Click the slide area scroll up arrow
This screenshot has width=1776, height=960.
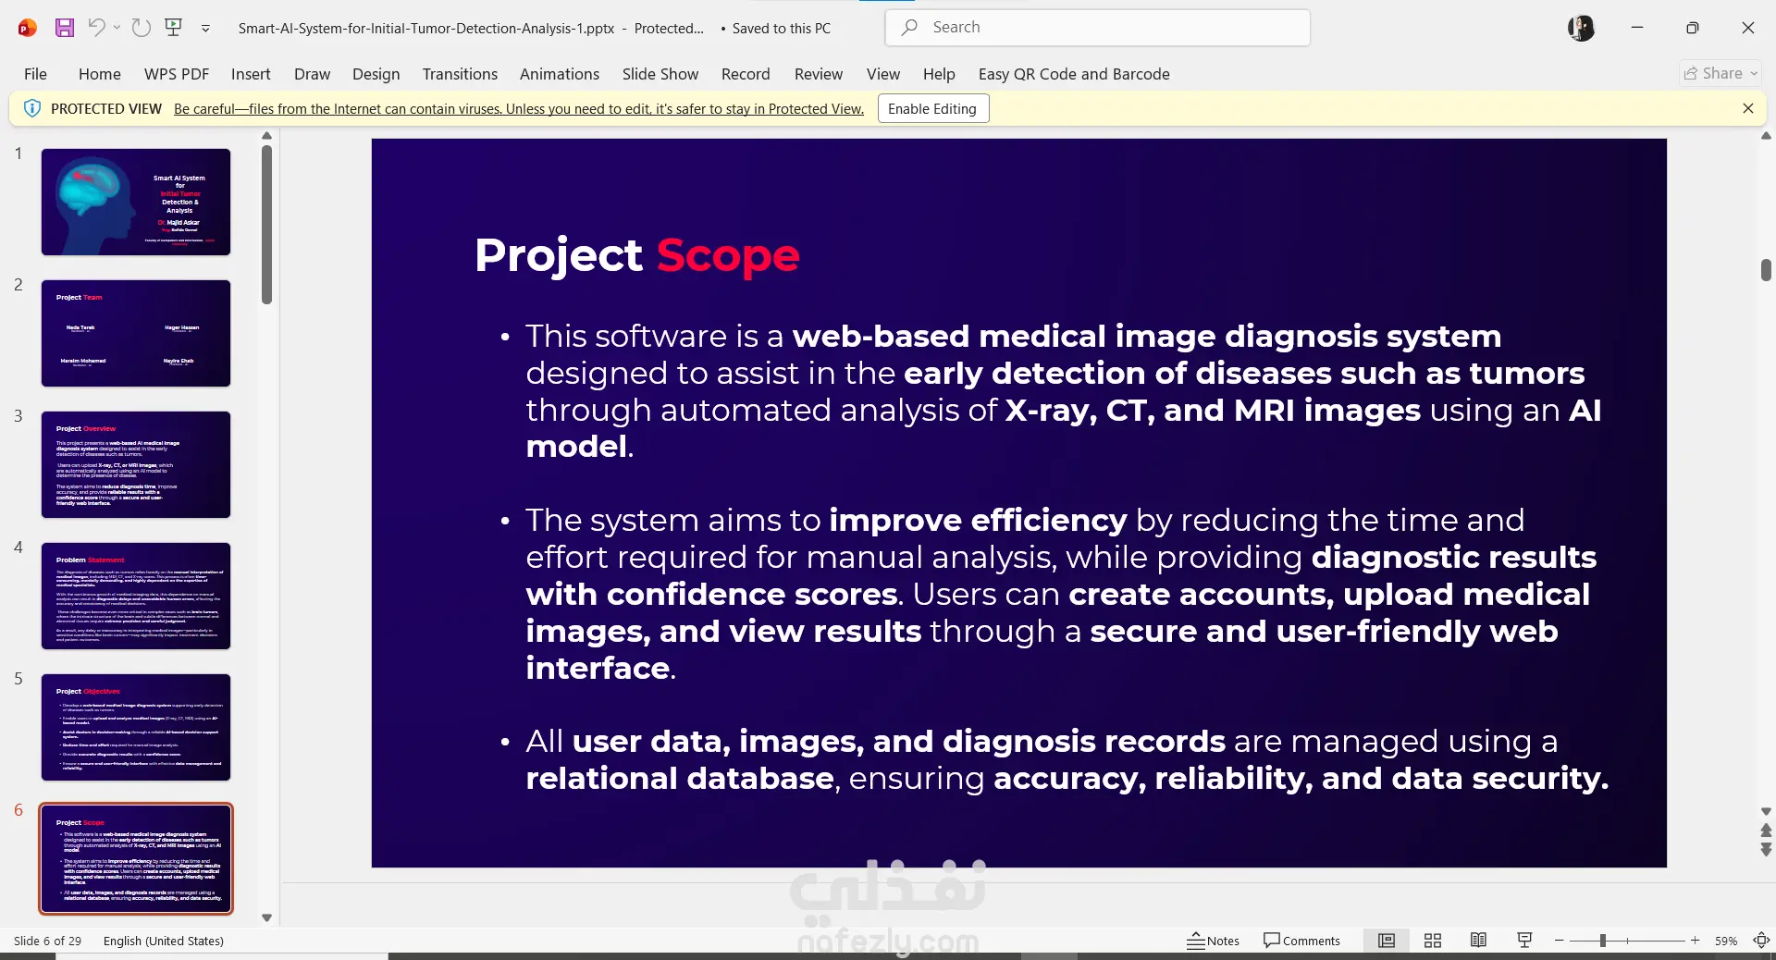coord(1766,136)
